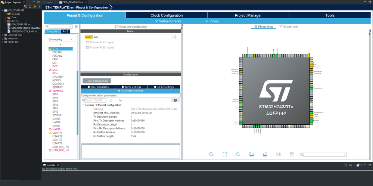The width and height of the screenshot is (373, 186).
Task: Click next search result arrow in parameters
Action: click(120, 100)
